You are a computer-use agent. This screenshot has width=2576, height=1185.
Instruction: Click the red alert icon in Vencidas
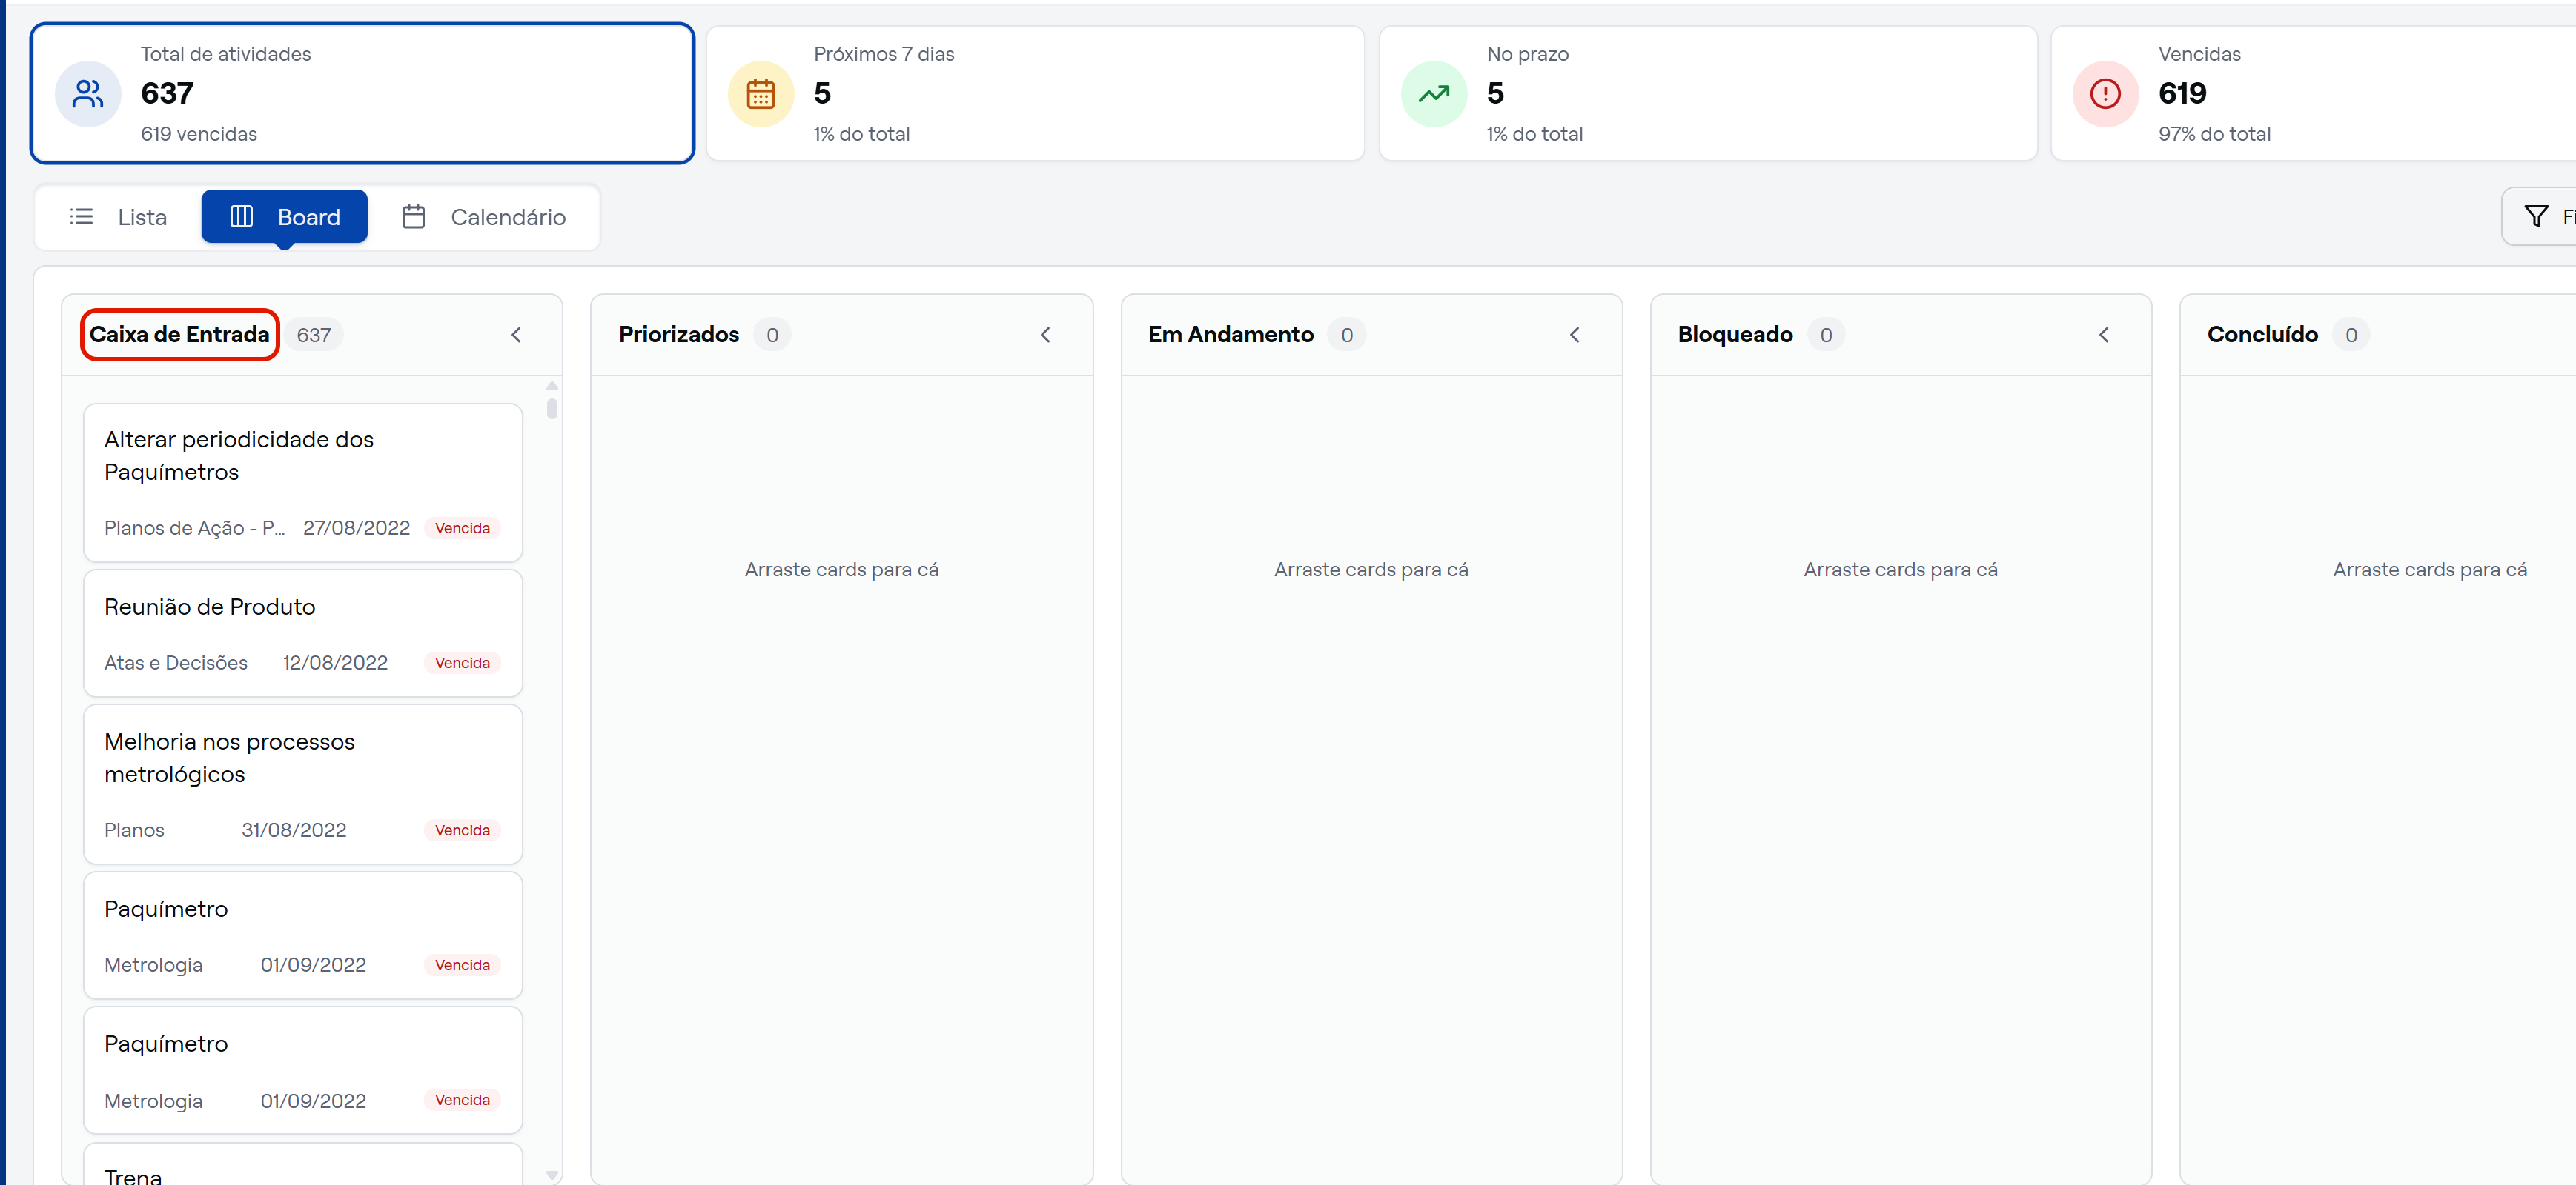(x=2105, y=94)
